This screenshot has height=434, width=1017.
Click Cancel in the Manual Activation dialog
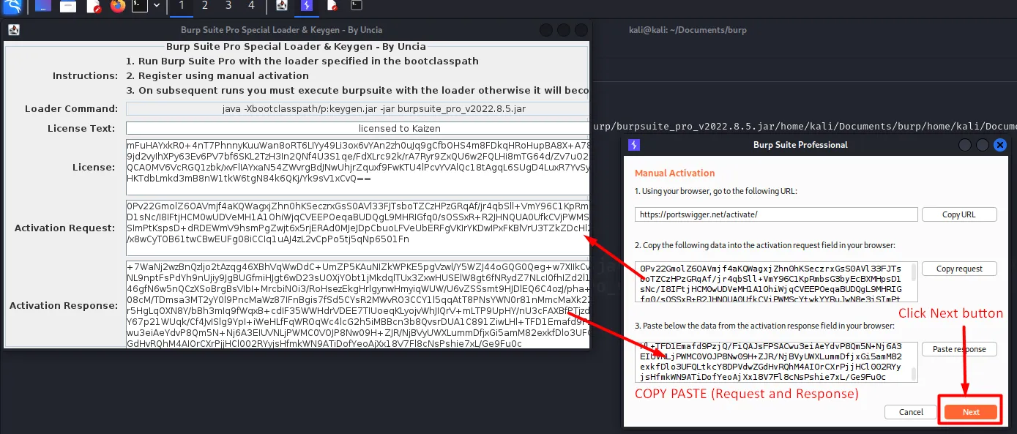coord(911,412)
